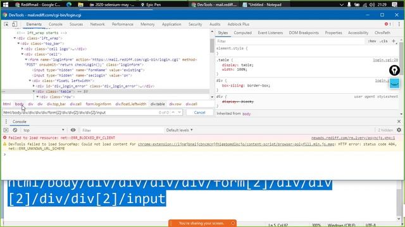Switch to Rediffmail Google Chrome taskbar item

pyautogui.click(x=37, y=4)
